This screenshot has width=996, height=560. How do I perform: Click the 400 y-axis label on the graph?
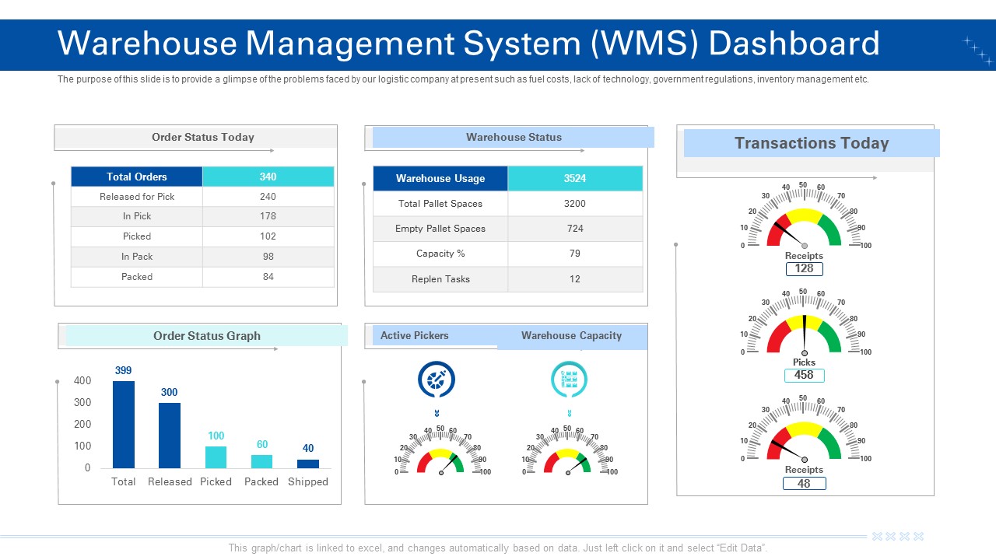point(82,381)
